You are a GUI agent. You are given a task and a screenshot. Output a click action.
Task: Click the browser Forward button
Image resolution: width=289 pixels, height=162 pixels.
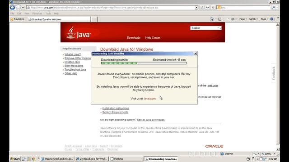coord(18,8)
